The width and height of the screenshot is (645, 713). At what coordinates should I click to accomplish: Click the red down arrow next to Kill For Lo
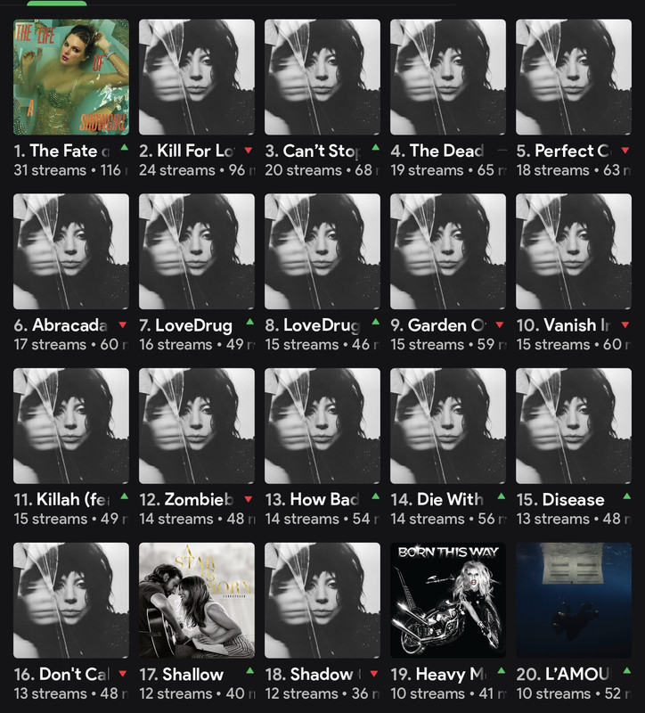pos(248,150)
